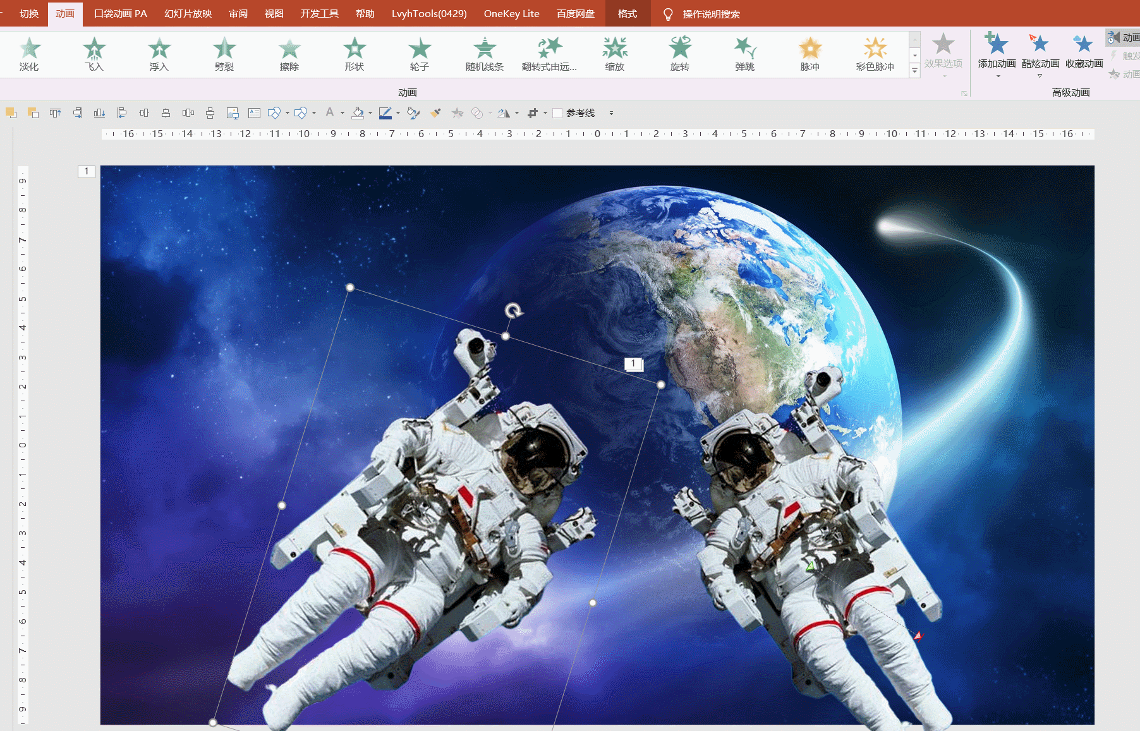Open the 开发工具 tab
Image resolution: width=1140 pixels, height=731 pixels.
point(320,13)
